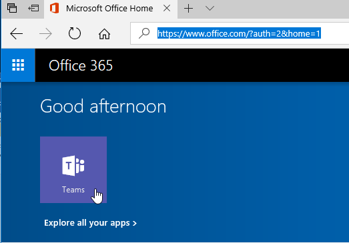This screenshot has width=349, height=243.
Task: Click the Teams logo icon
Action: 73,166
